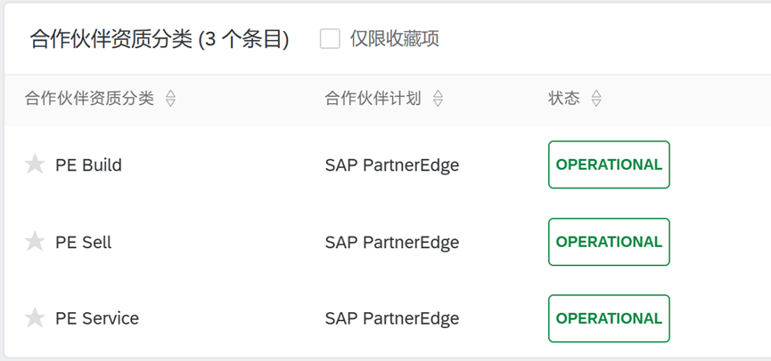Sort by 合作伙伴计划 column arrows

point(438,98)
